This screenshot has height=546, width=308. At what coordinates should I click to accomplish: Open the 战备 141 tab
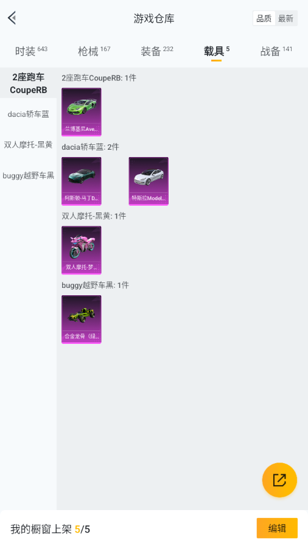(x=276, y=51)
